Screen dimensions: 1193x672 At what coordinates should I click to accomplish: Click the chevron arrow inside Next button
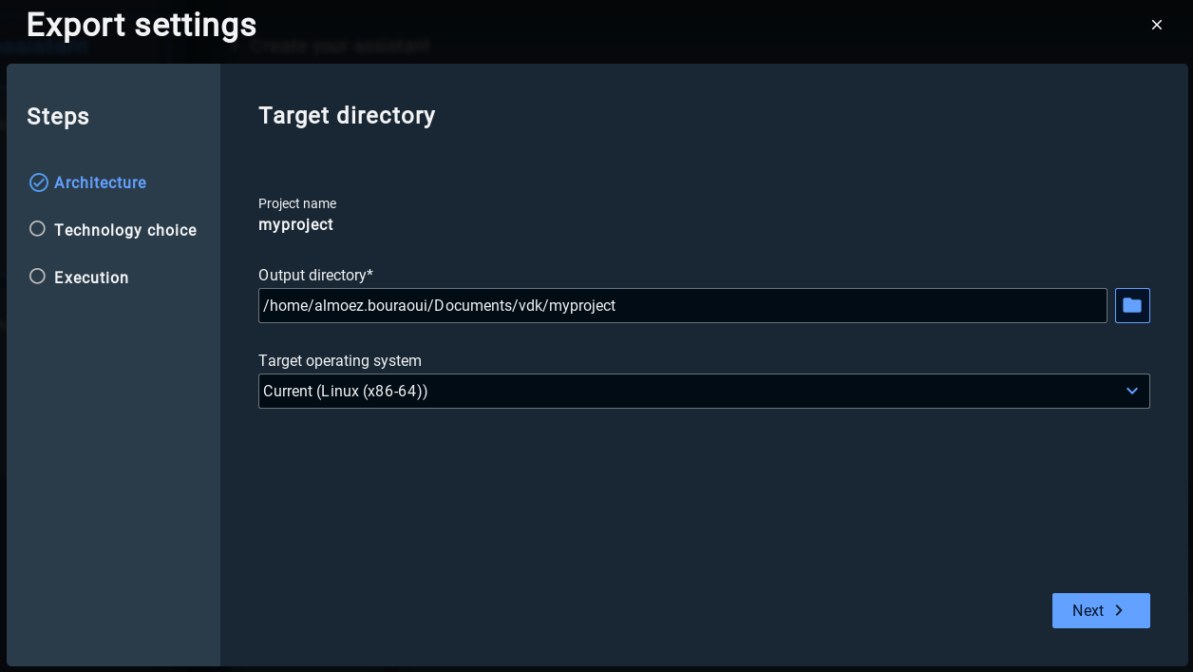point(1119,610)
